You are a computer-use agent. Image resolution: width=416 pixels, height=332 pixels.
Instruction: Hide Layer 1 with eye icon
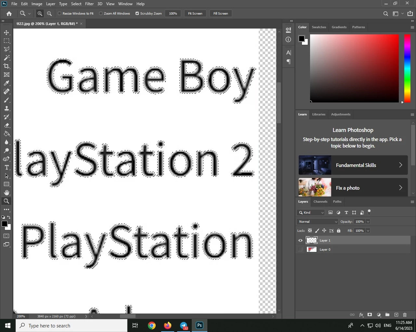pos(300,240)
